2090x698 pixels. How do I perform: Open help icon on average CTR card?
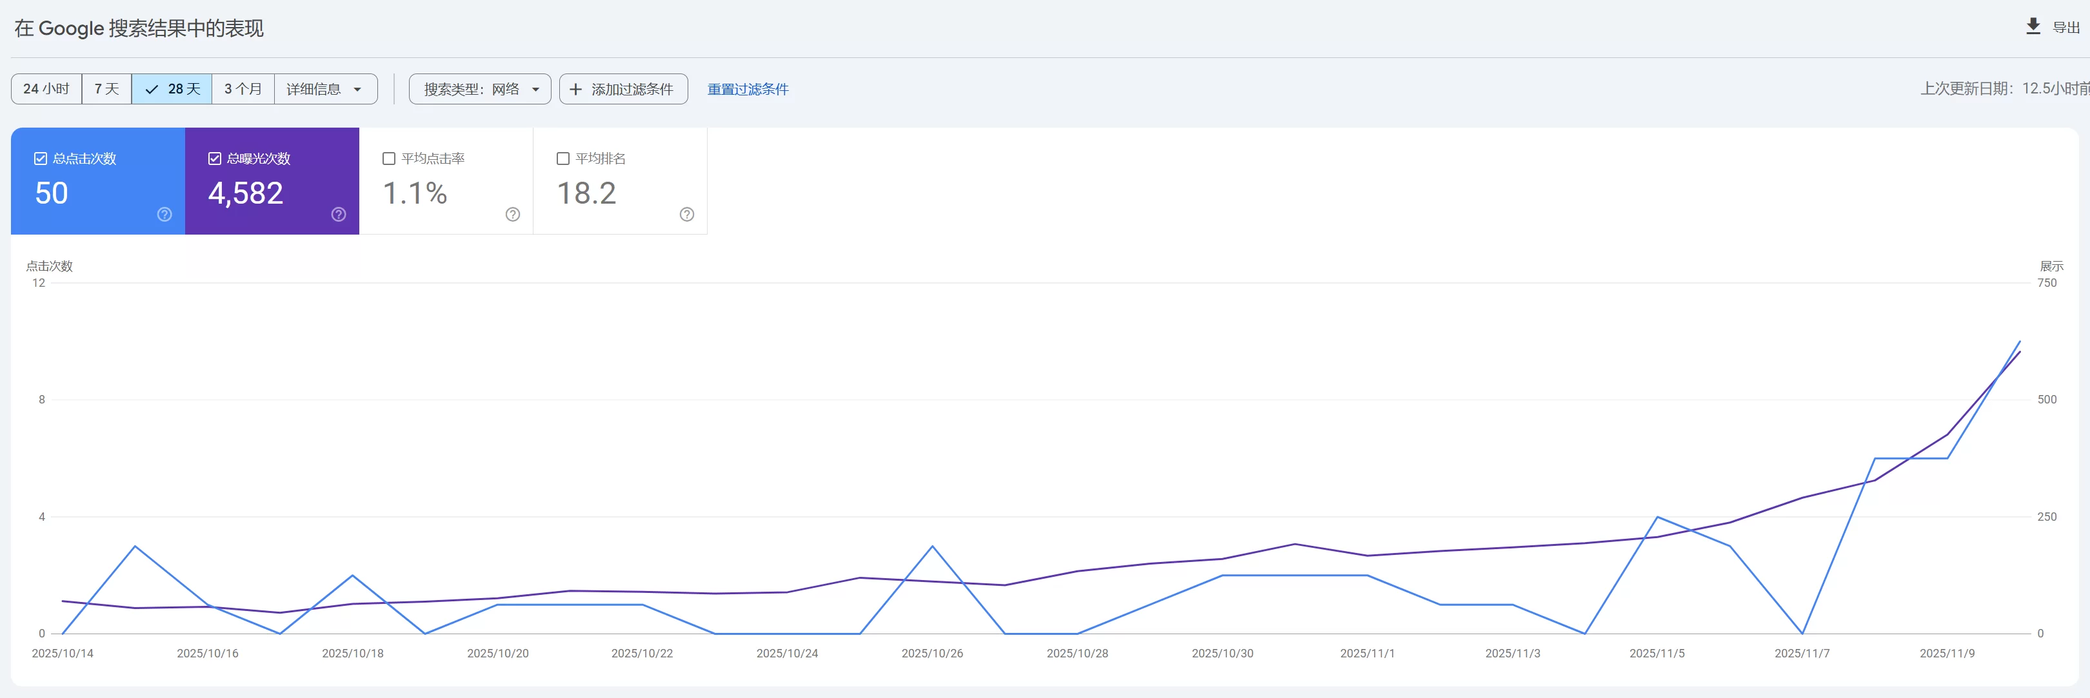click(513, 214)
